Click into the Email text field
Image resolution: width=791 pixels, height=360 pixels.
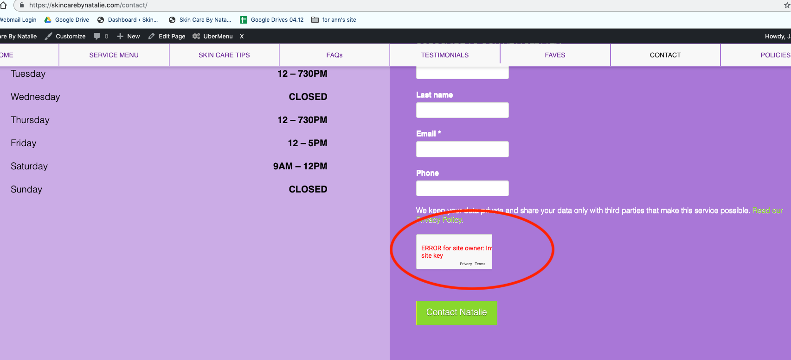pos(463,149)
